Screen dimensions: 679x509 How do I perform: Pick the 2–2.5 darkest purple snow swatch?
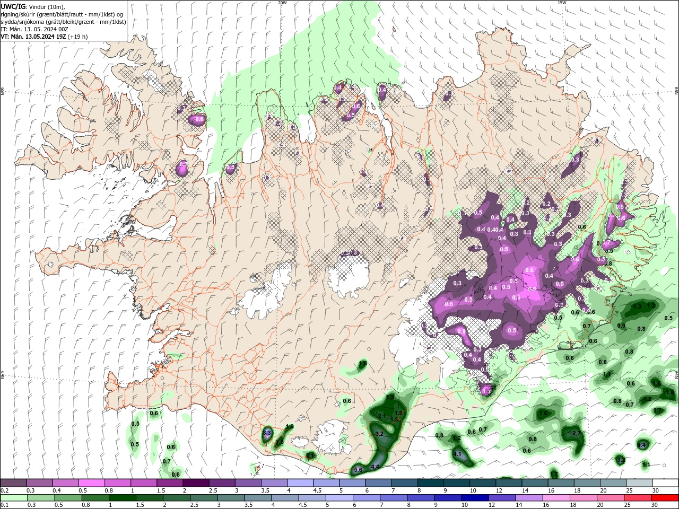pyautogui.click(x=196, y=483)
